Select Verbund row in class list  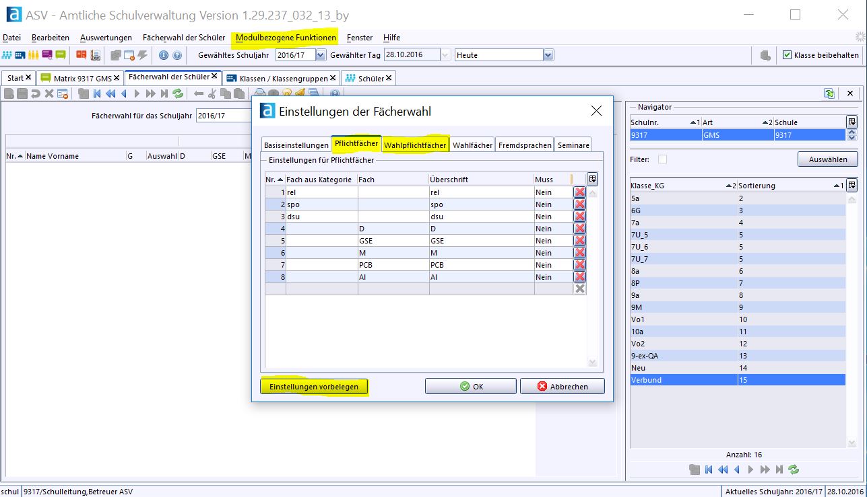coord(737,380)
